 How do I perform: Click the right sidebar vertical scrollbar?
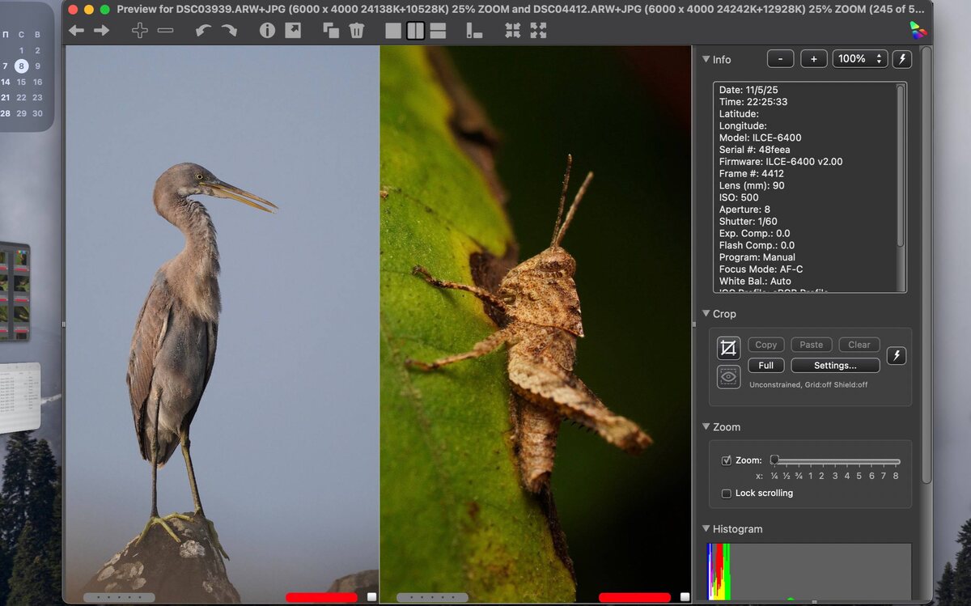pyautogui.click(x=926, y=264)
